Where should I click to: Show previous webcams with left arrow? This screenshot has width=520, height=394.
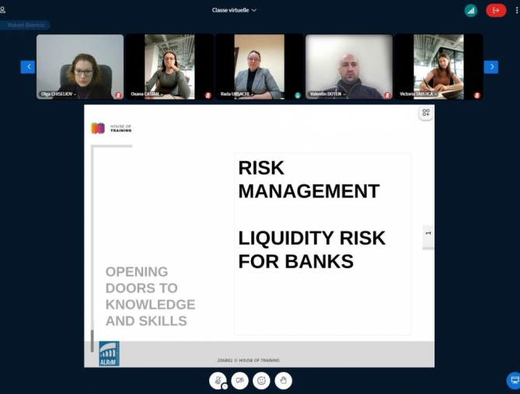[x=28, y=67]
